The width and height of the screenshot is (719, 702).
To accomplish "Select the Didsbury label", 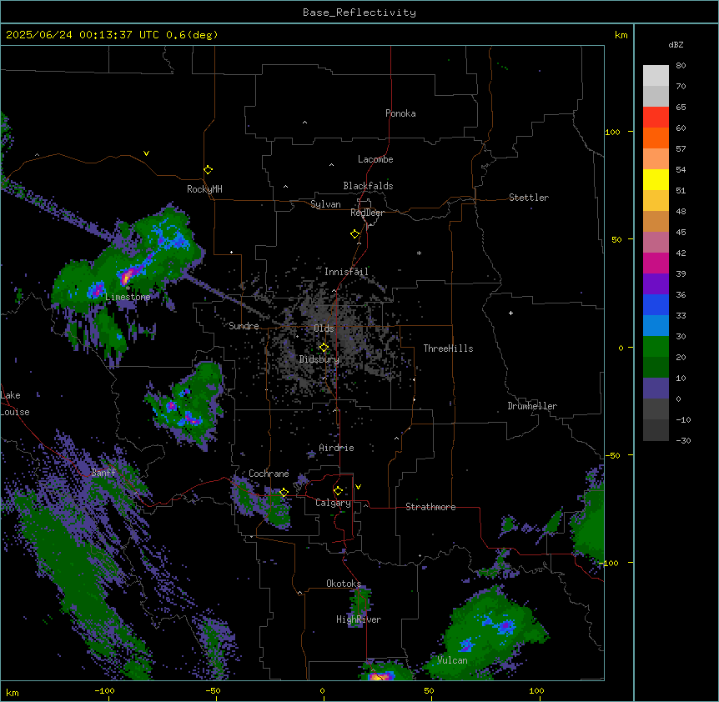I will (x=319, y=359).
